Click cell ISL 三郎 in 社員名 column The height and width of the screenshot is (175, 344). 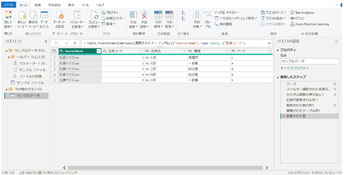(166, 69)
